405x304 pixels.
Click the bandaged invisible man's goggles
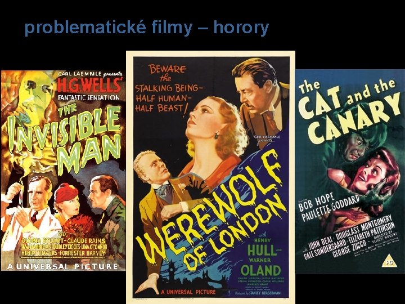tap(39, 87)
